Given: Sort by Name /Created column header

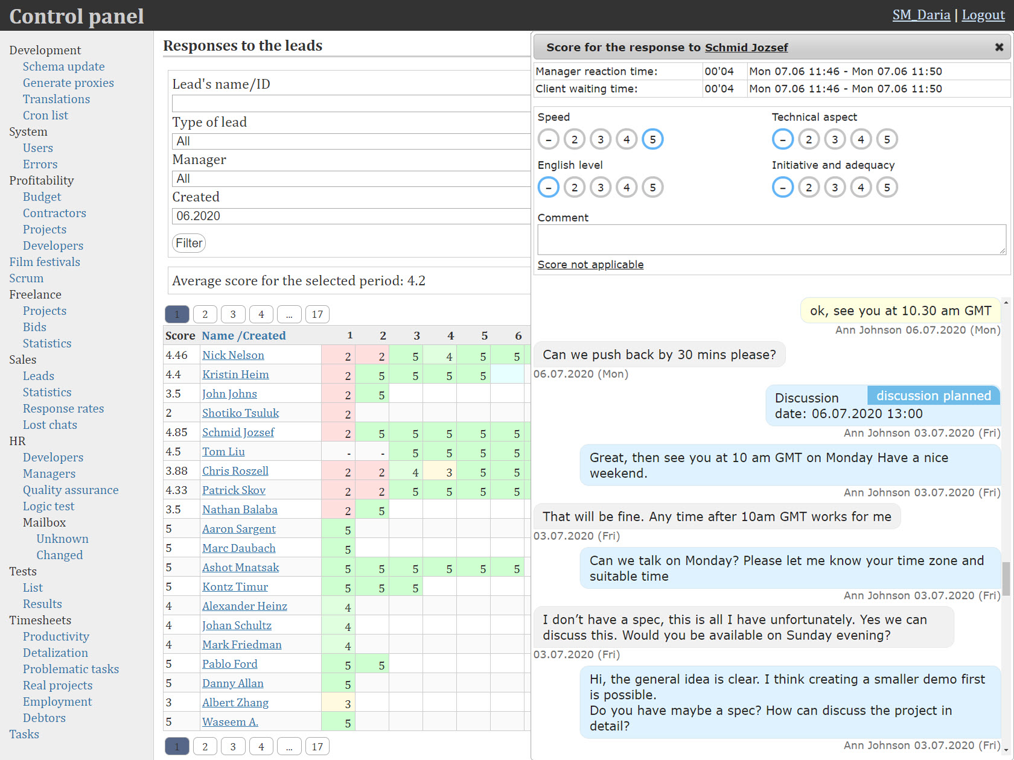Looking at the screenshot, I should pyautogui.click(x=244, y=335).
